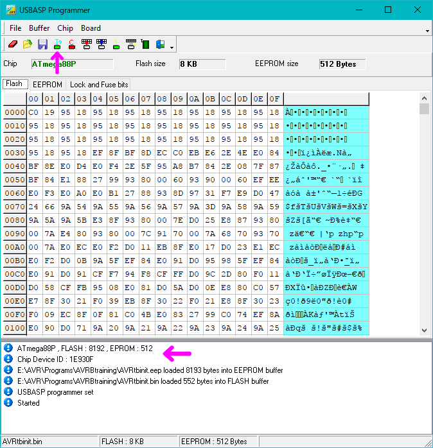Click the green circuit board toolbar icon
The height and width of the screenshot is (448, 433).
pos(146,44)
